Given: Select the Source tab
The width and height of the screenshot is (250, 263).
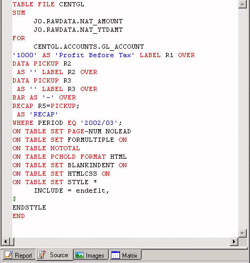Looking at the screenshot, I should 55,255.
